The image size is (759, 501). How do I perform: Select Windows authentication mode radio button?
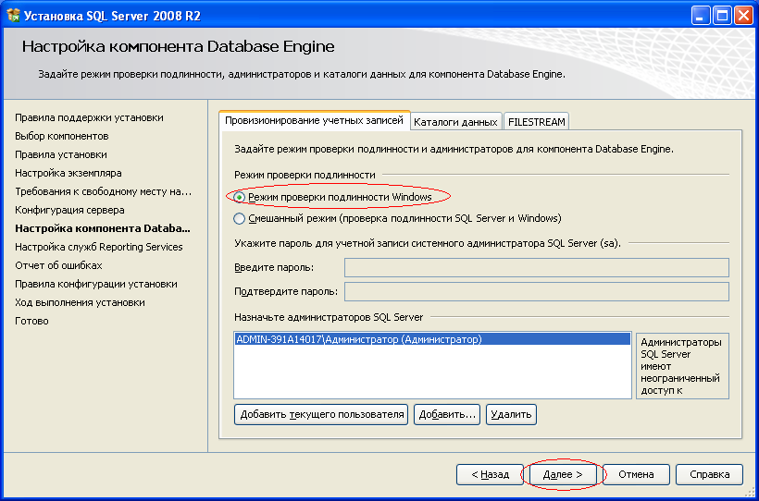point(239,197)
